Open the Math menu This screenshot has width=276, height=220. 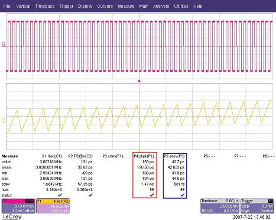pyautogui.click(x=144, y=6)
